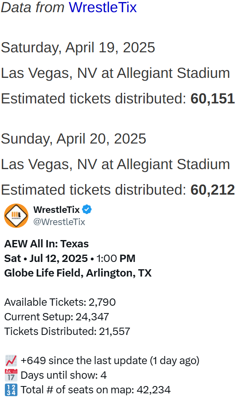Click Total # of seats on map text
The image size is (242, 399).
click(x=96, y=390)
